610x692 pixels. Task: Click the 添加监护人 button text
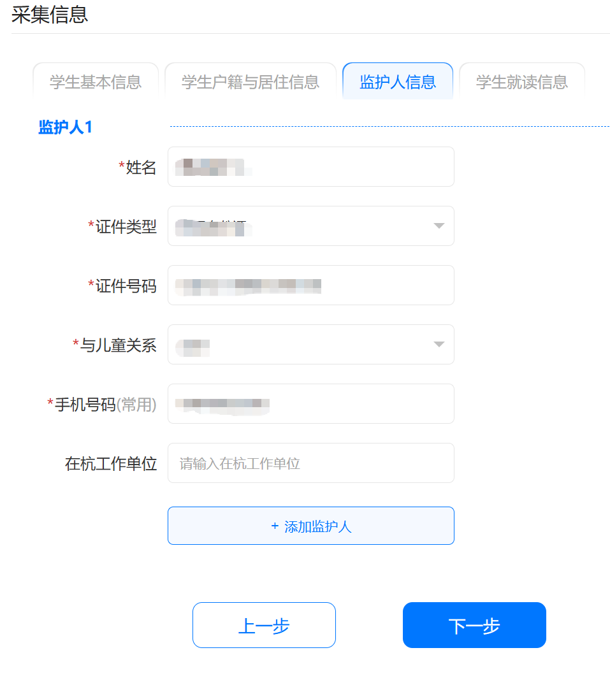(318, 526)
